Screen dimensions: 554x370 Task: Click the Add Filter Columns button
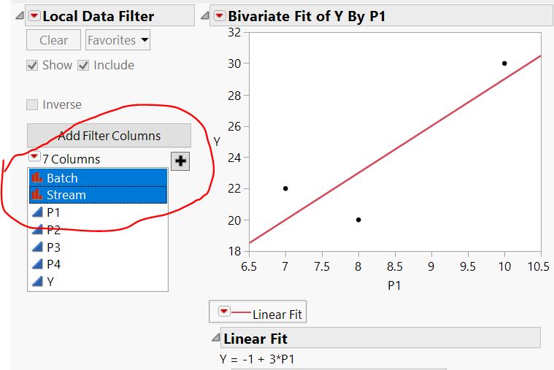pos(109,136)
